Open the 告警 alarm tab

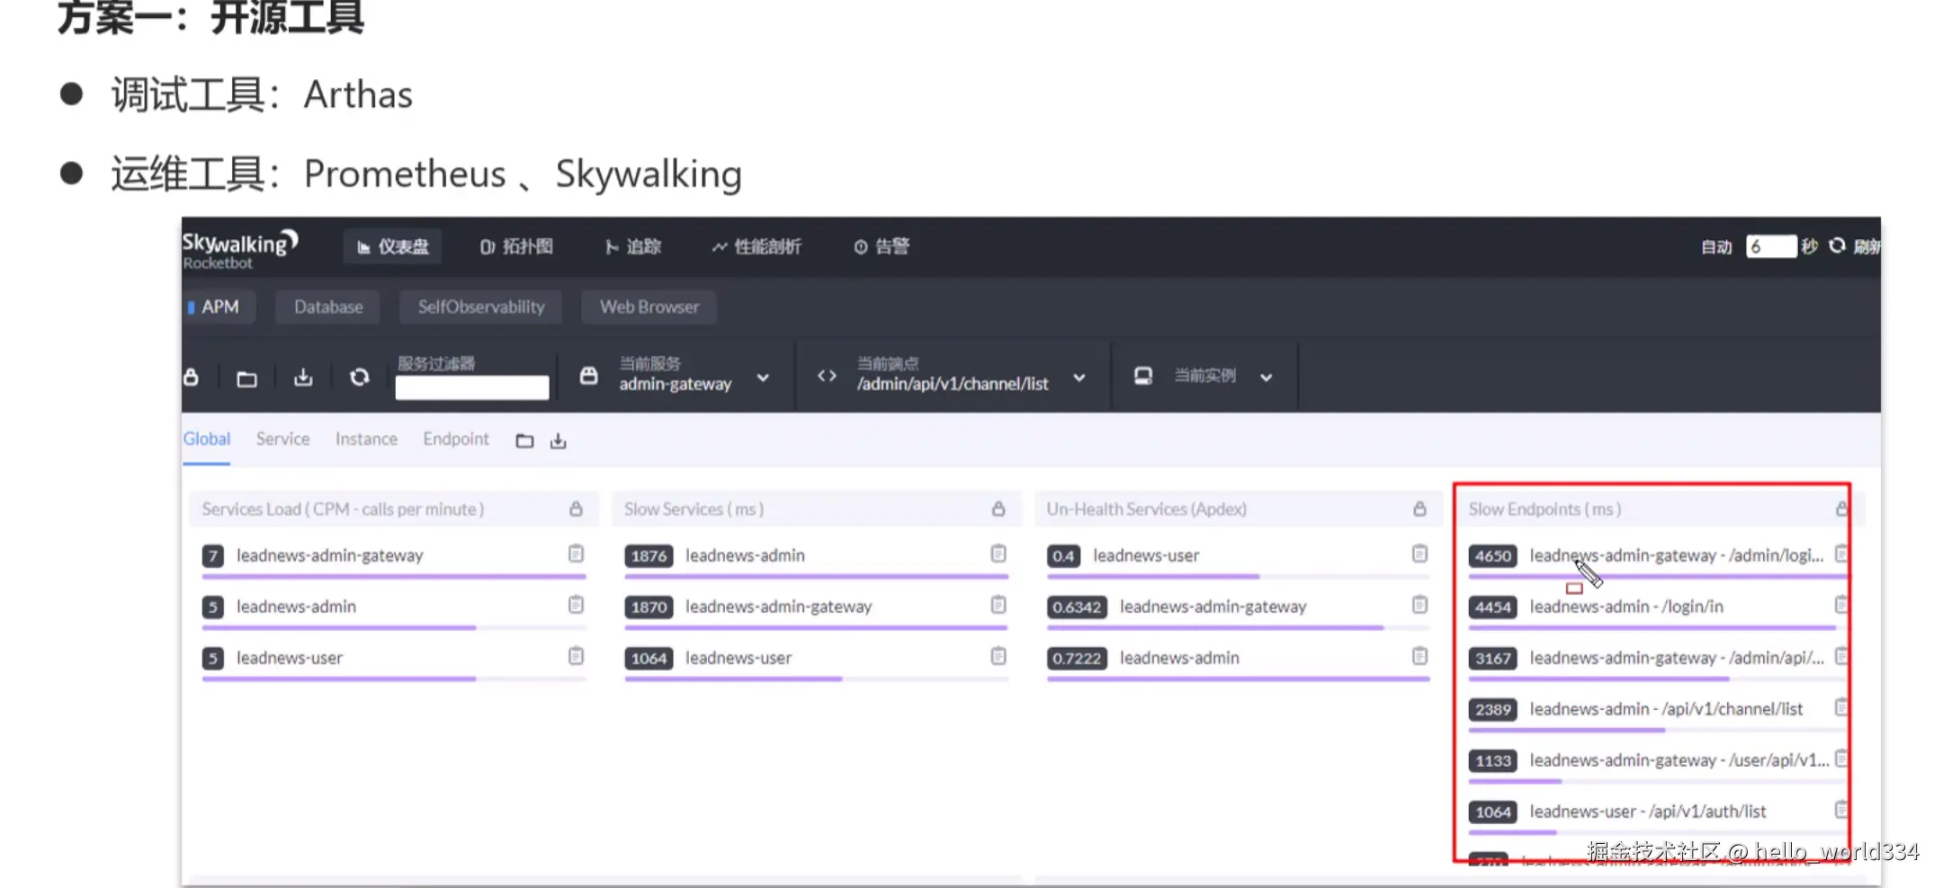[x=882, y=246]
